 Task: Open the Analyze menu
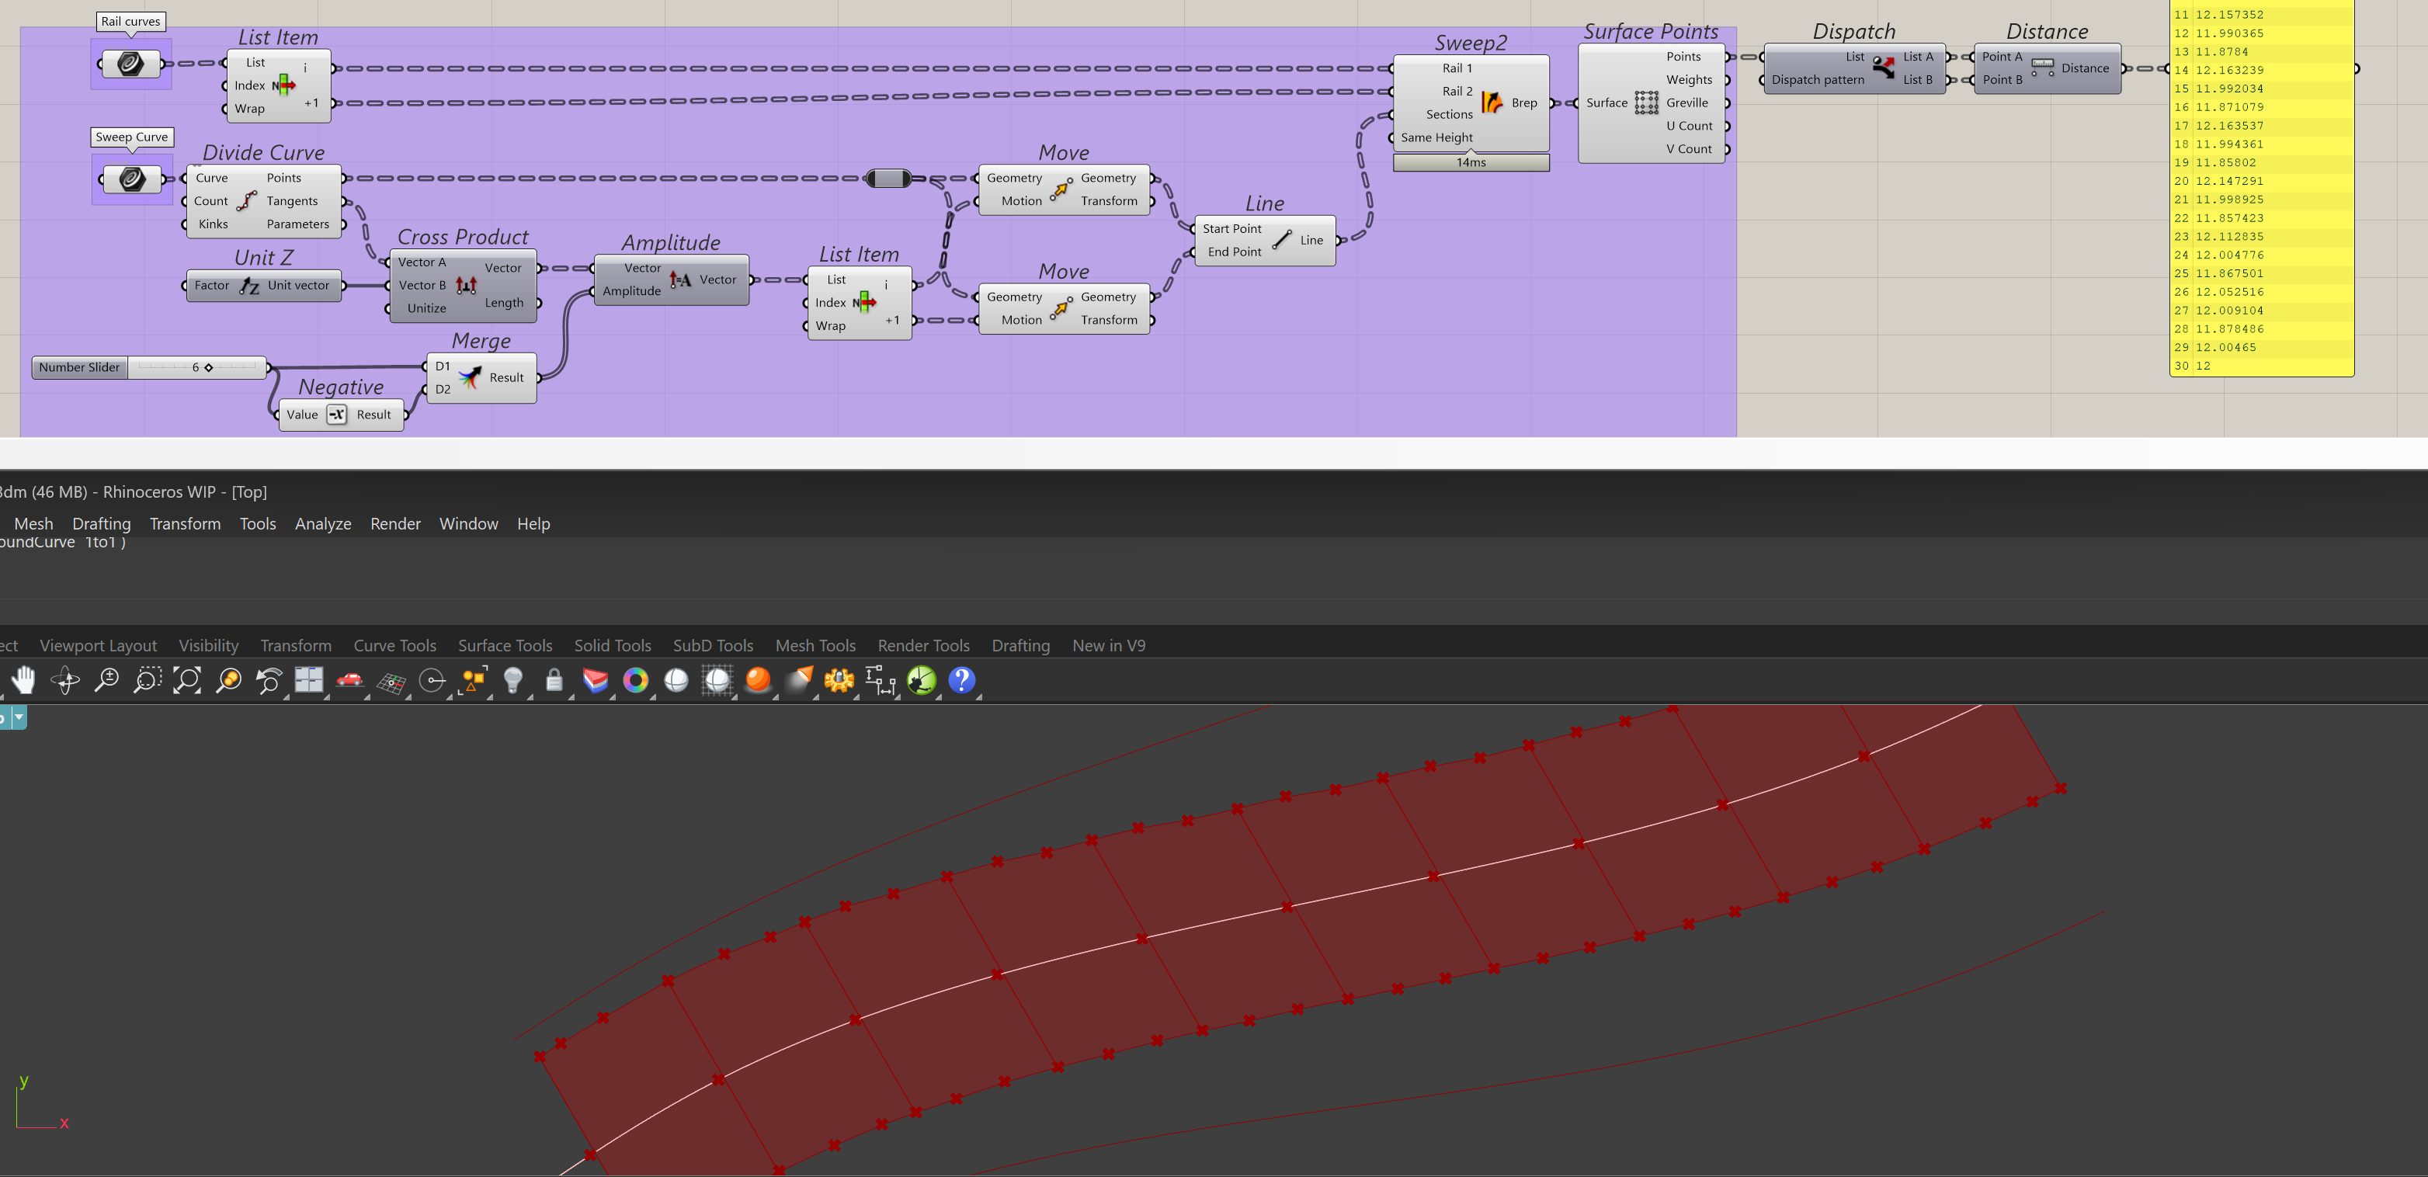[x=322, y=524]
